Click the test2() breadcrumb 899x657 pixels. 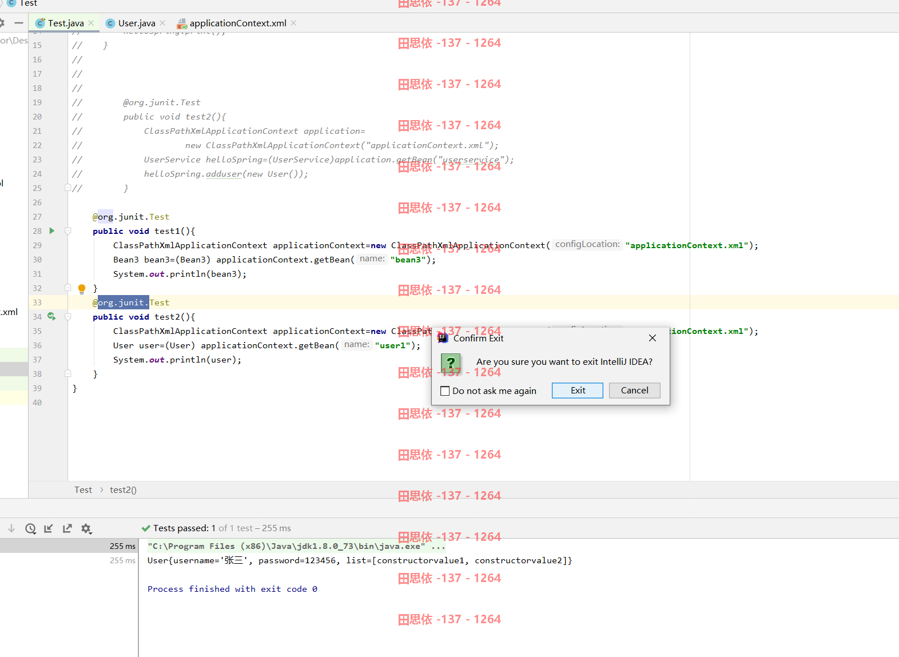coord(123,490)
